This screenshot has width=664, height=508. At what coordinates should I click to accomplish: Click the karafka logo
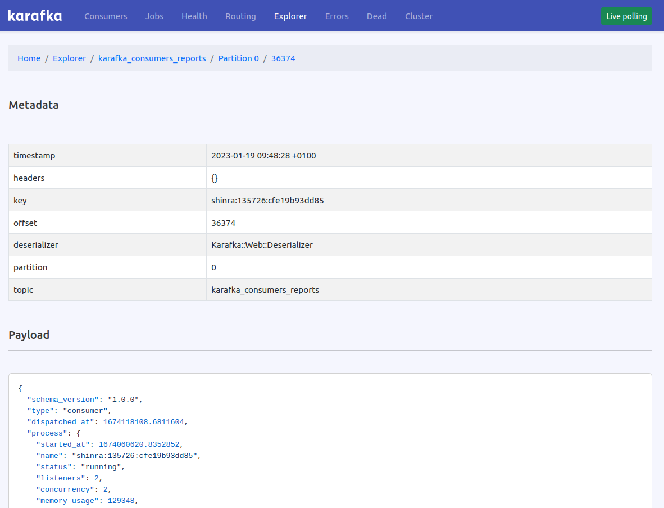pyautogui.click(x=35, y=16)
